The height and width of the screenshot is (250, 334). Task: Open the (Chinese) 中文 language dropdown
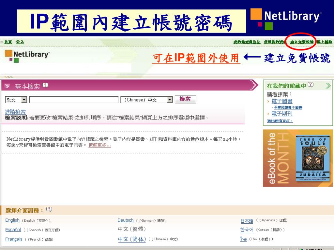146,100
